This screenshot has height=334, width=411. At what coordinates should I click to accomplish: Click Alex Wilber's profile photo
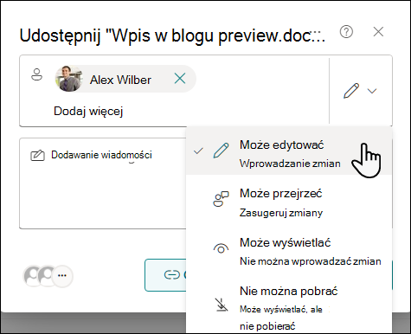[68, 79]
